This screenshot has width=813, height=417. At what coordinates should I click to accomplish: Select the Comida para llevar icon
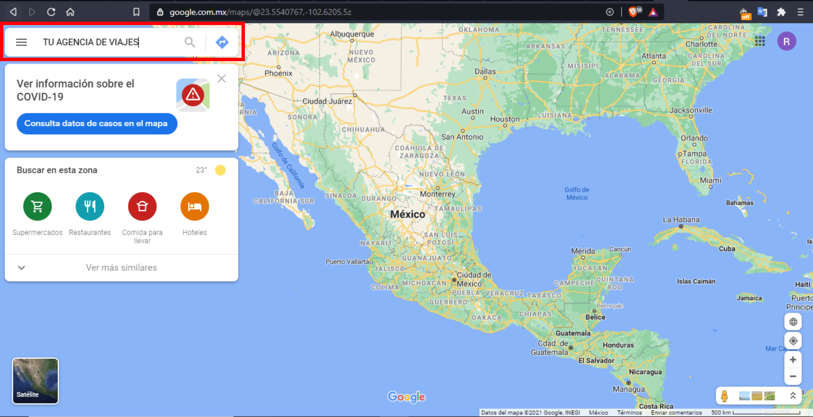point(142,206)
